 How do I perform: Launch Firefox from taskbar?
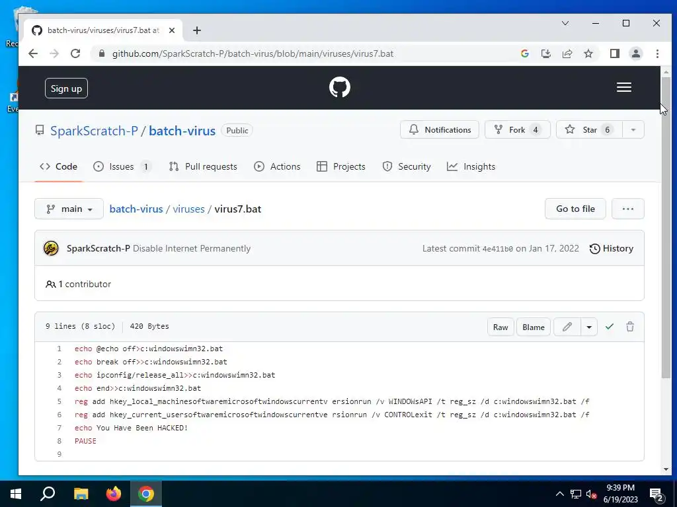click(x=114, y=494)
